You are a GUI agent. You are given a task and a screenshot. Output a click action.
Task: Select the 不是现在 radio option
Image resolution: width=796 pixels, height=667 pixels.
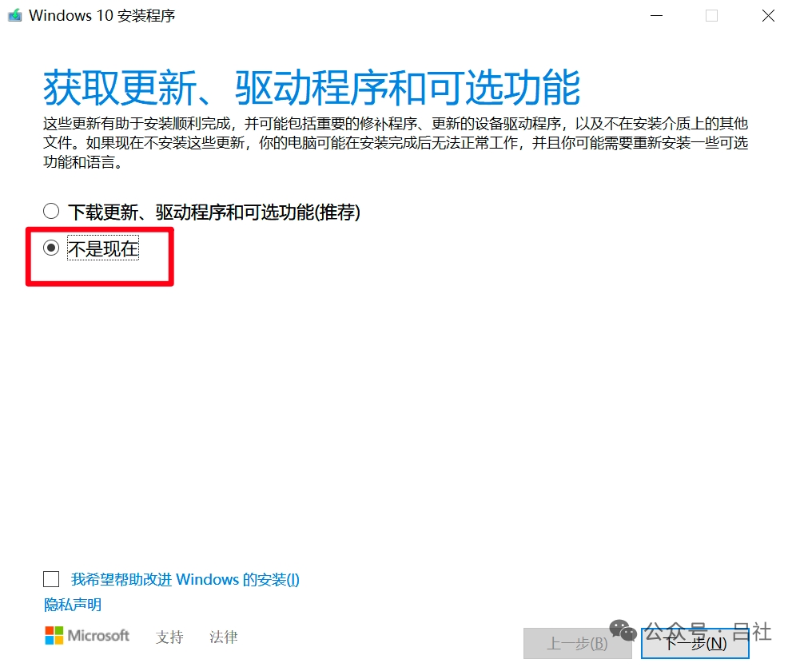click(x=51, y=248)
